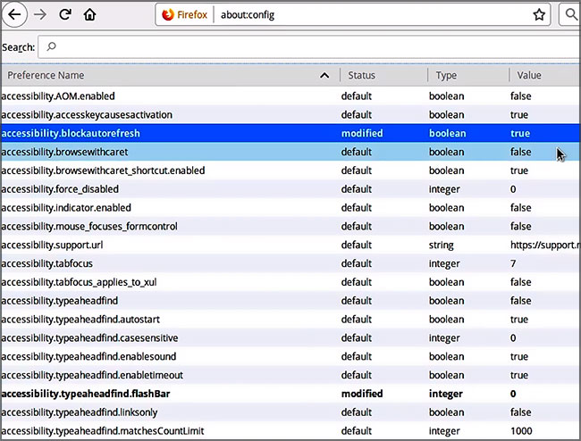Select accessibility.typeaheadfind.autostart row

click(290, 320)
